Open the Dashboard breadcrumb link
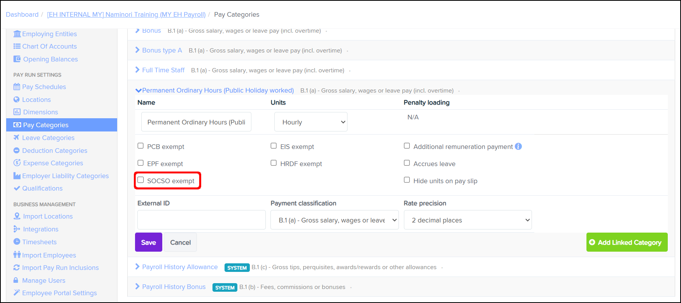The height and width of the screenshot is (303, 681). (22, 14)
